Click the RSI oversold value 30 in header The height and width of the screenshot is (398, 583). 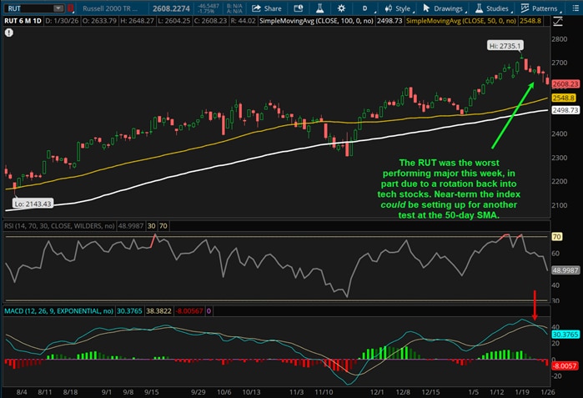(x=151, y=226)
